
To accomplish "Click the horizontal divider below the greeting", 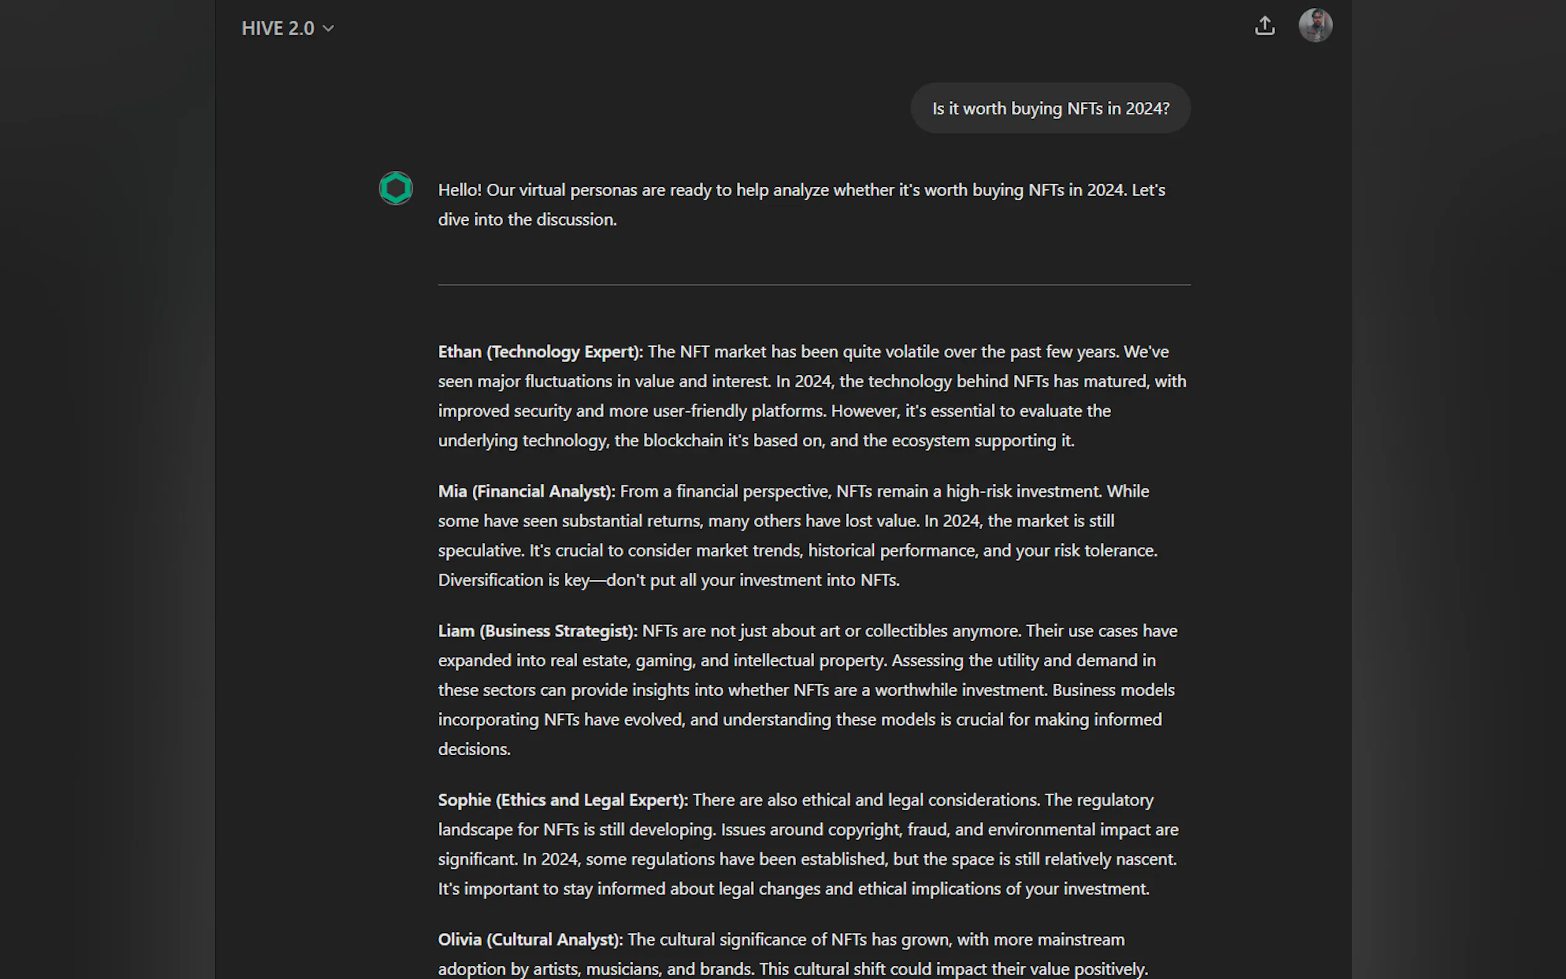I will tap(814, 285).
